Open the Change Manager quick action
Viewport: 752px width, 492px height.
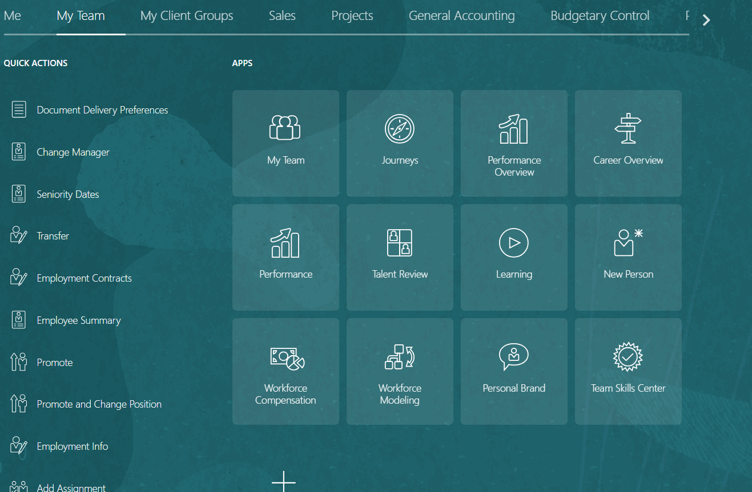click(x=73, y=152)
